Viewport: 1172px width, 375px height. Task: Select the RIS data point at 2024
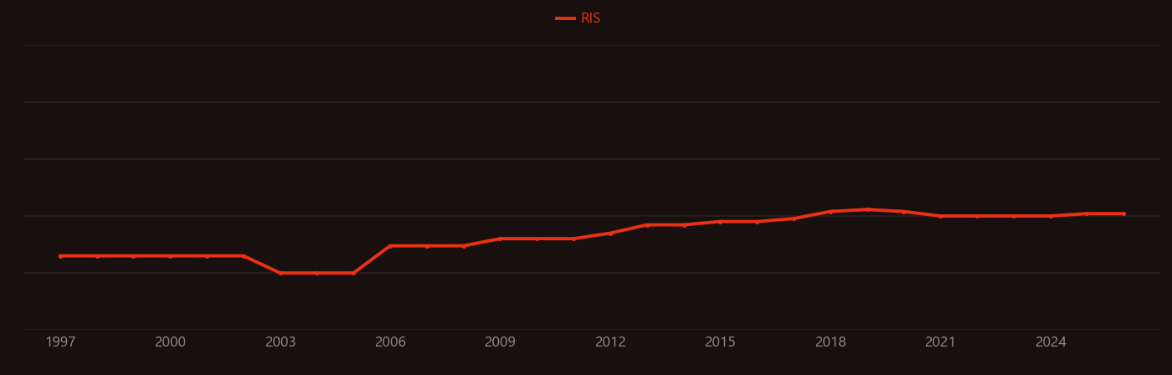pyautogui.click(x=1051, y=216)
